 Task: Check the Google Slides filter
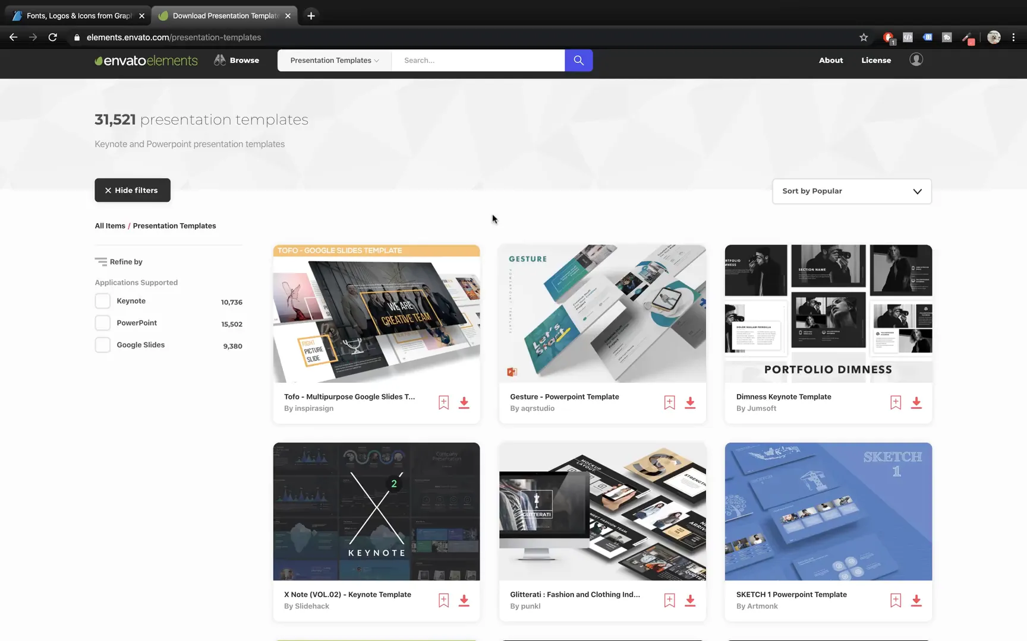pyautogui.click(x=102, y=345)
